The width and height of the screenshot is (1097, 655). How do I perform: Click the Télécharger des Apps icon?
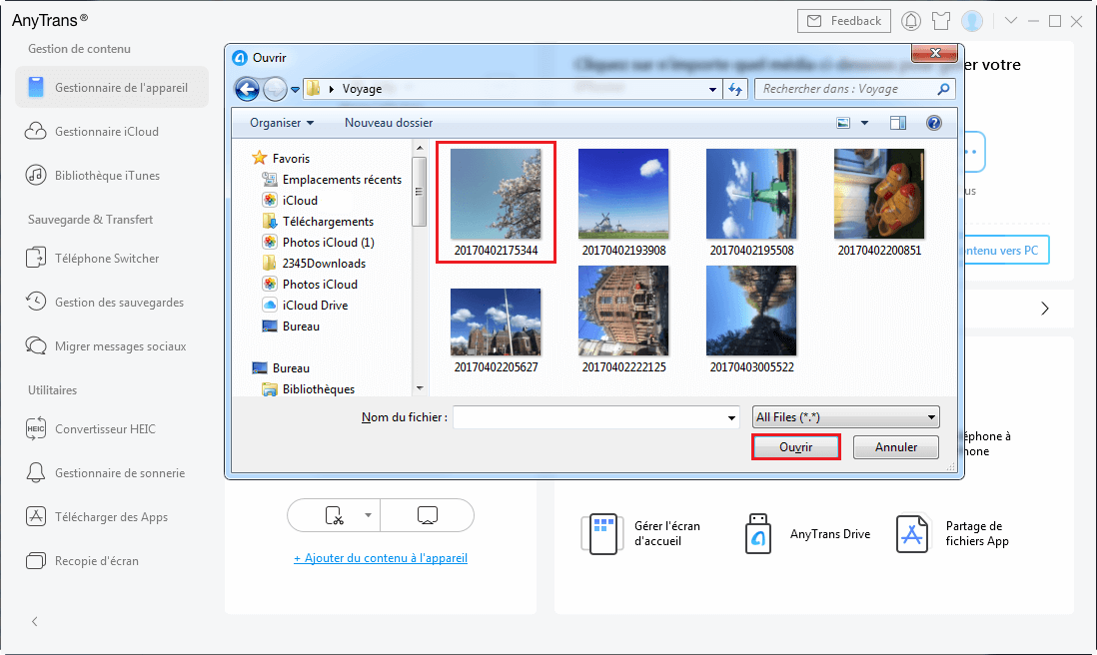[x=36, y=516]
